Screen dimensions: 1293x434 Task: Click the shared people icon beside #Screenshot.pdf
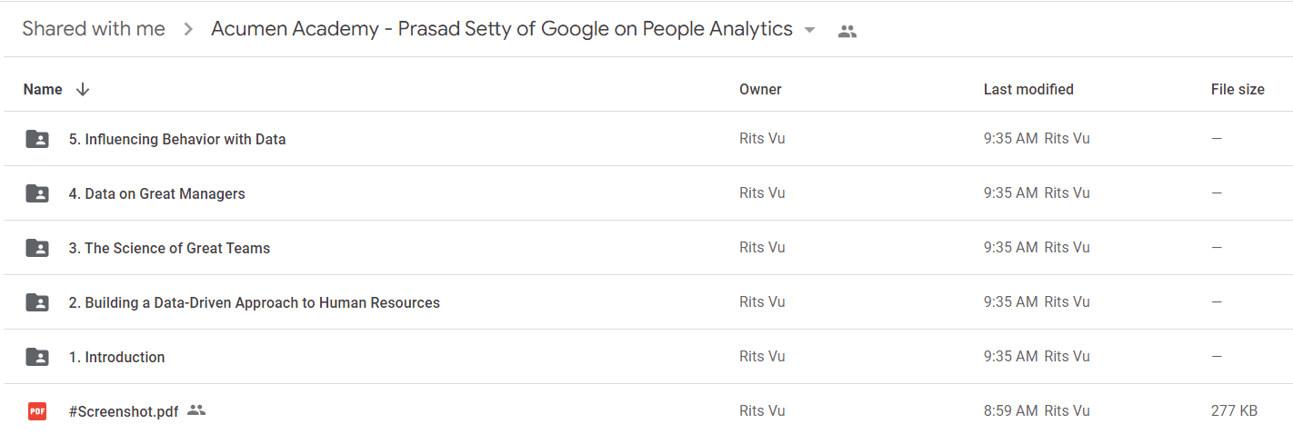196,410
